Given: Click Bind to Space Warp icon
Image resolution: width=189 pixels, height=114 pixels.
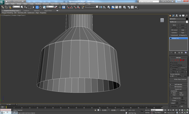Looking at the screenshot, I should tap(10, 7).
